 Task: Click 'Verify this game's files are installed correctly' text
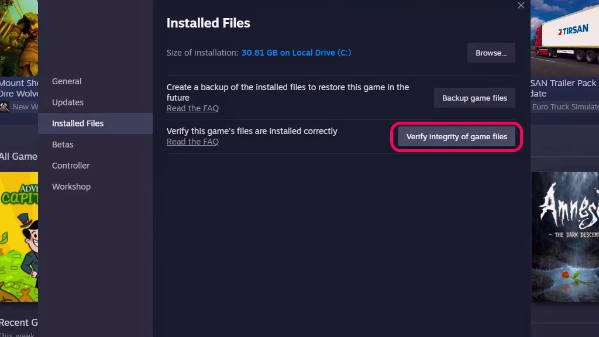pos(252,131)
